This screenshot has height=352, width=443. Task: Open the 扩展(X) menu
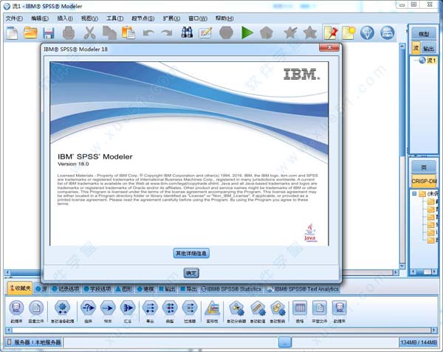(x=171, y=18)
